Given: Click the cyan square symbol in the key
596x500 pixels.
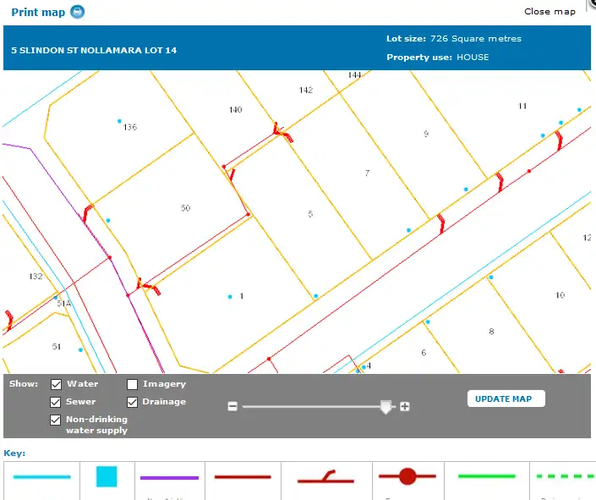Looking at the screenshot, I should [x=107, y=476].
